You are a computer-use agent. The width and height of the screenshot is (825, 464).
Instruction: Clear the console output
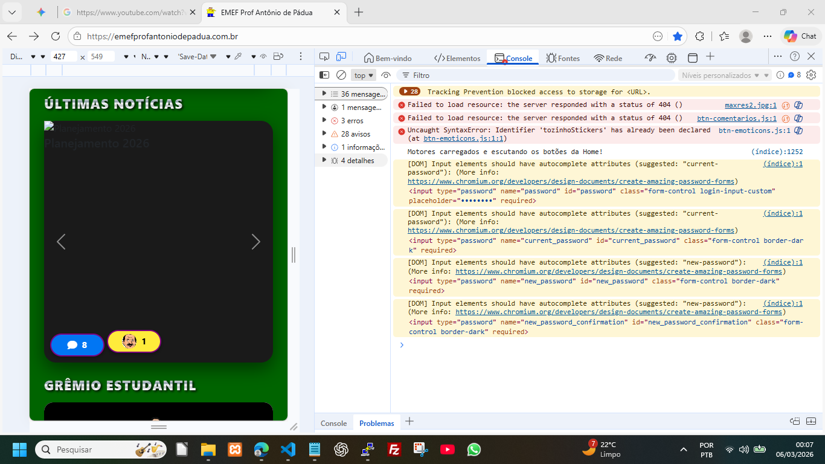pos(341,75)
